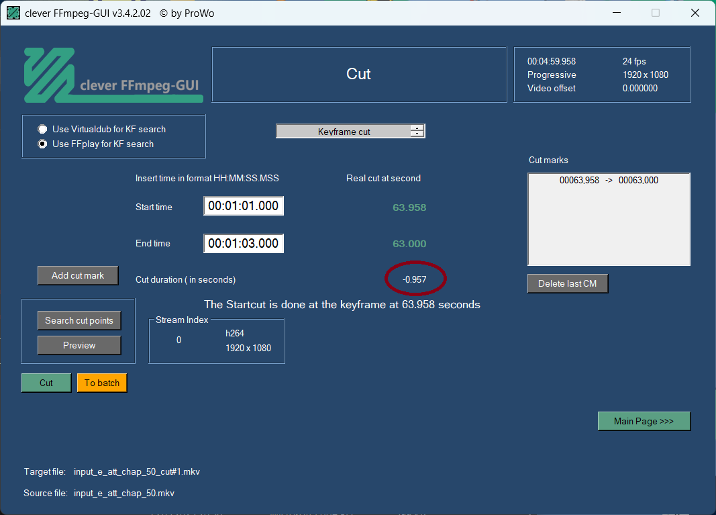Click the End time input field
The height and width of the screenshot is (515, 716).
pyautogui.click(x=244, y=243)
